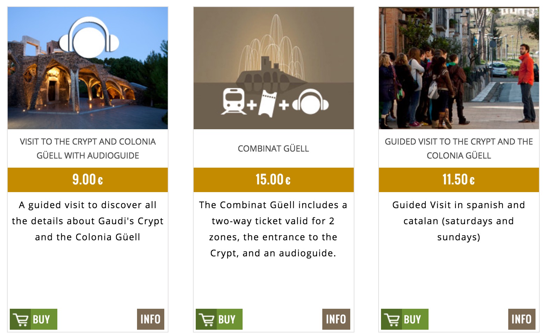Click the Combinat Güell title
The image size is (546, 336).
pos(273,149)
